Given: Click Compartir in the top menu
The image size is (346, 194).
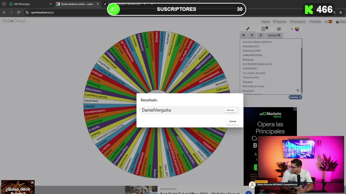Looking at the screenshot, I should click(x=298, y=22).
